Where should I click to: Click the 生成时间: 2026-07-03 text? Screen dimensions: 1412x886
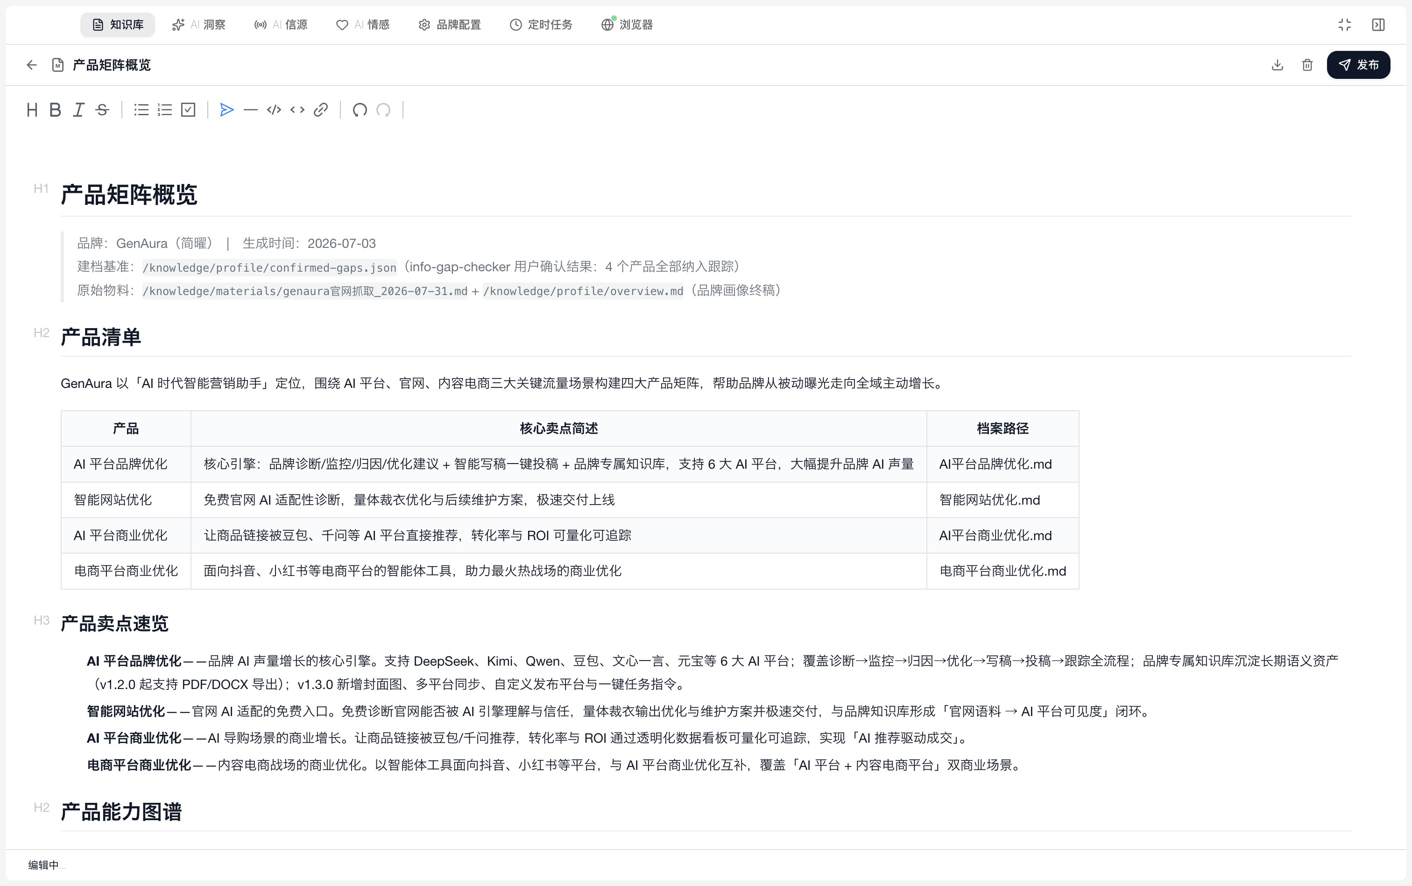(309, 243)
